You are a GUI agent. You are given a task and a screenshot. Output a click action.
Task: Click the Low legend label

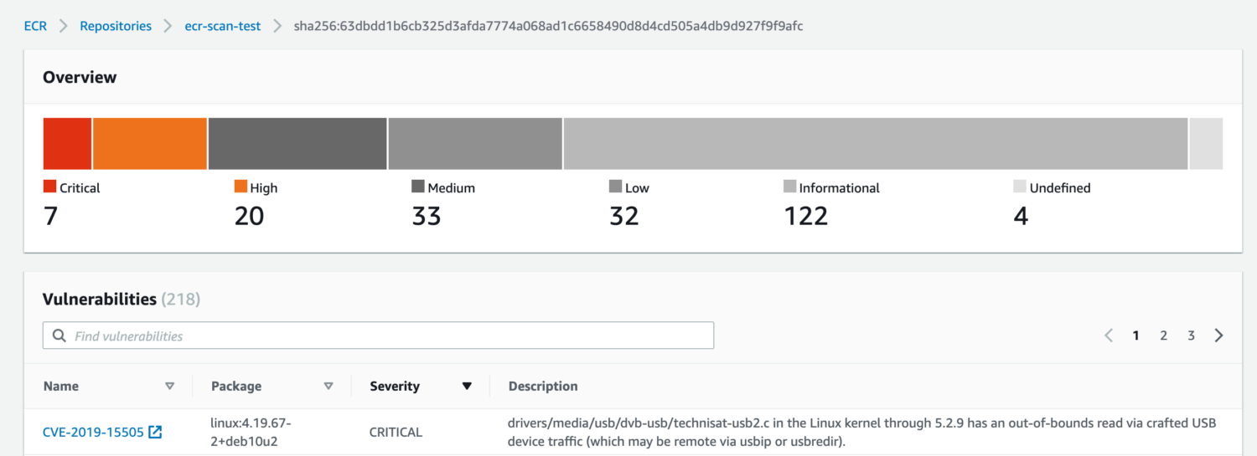(637, 188)
